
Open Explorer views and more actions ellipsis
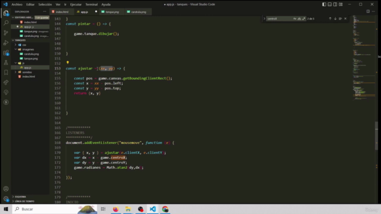(45, 11)
